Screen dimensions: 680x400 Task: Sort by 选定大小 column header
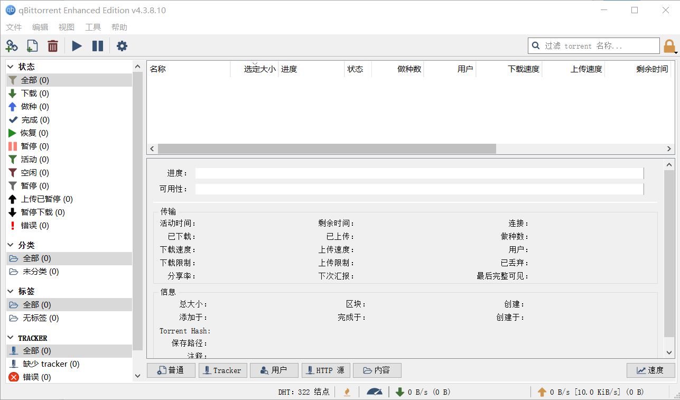point(254,69)
